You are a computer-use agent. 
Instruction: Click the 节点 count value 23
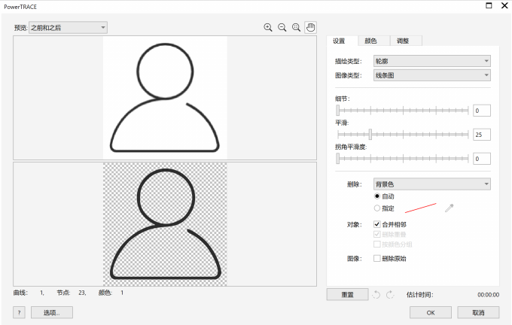coord(82,293)
